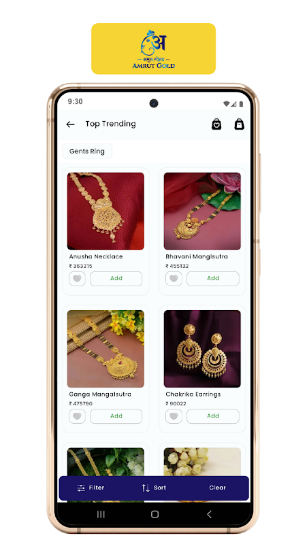
Task: Tap the back arrow beside Top Trending
Action: [x=71, y=124]
